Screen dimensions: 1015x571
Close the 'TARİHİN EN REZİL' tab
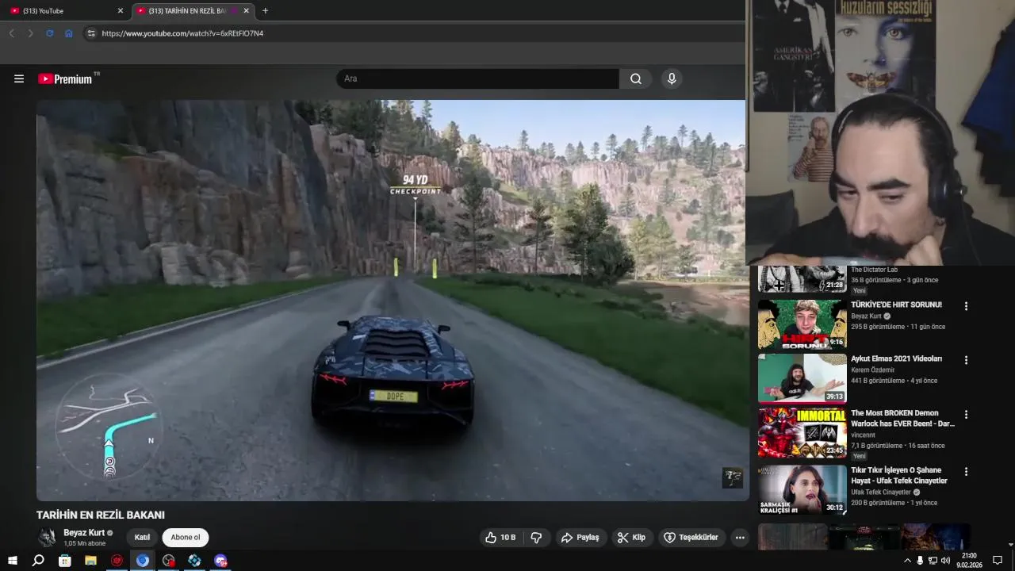click(x=246, y=11)
